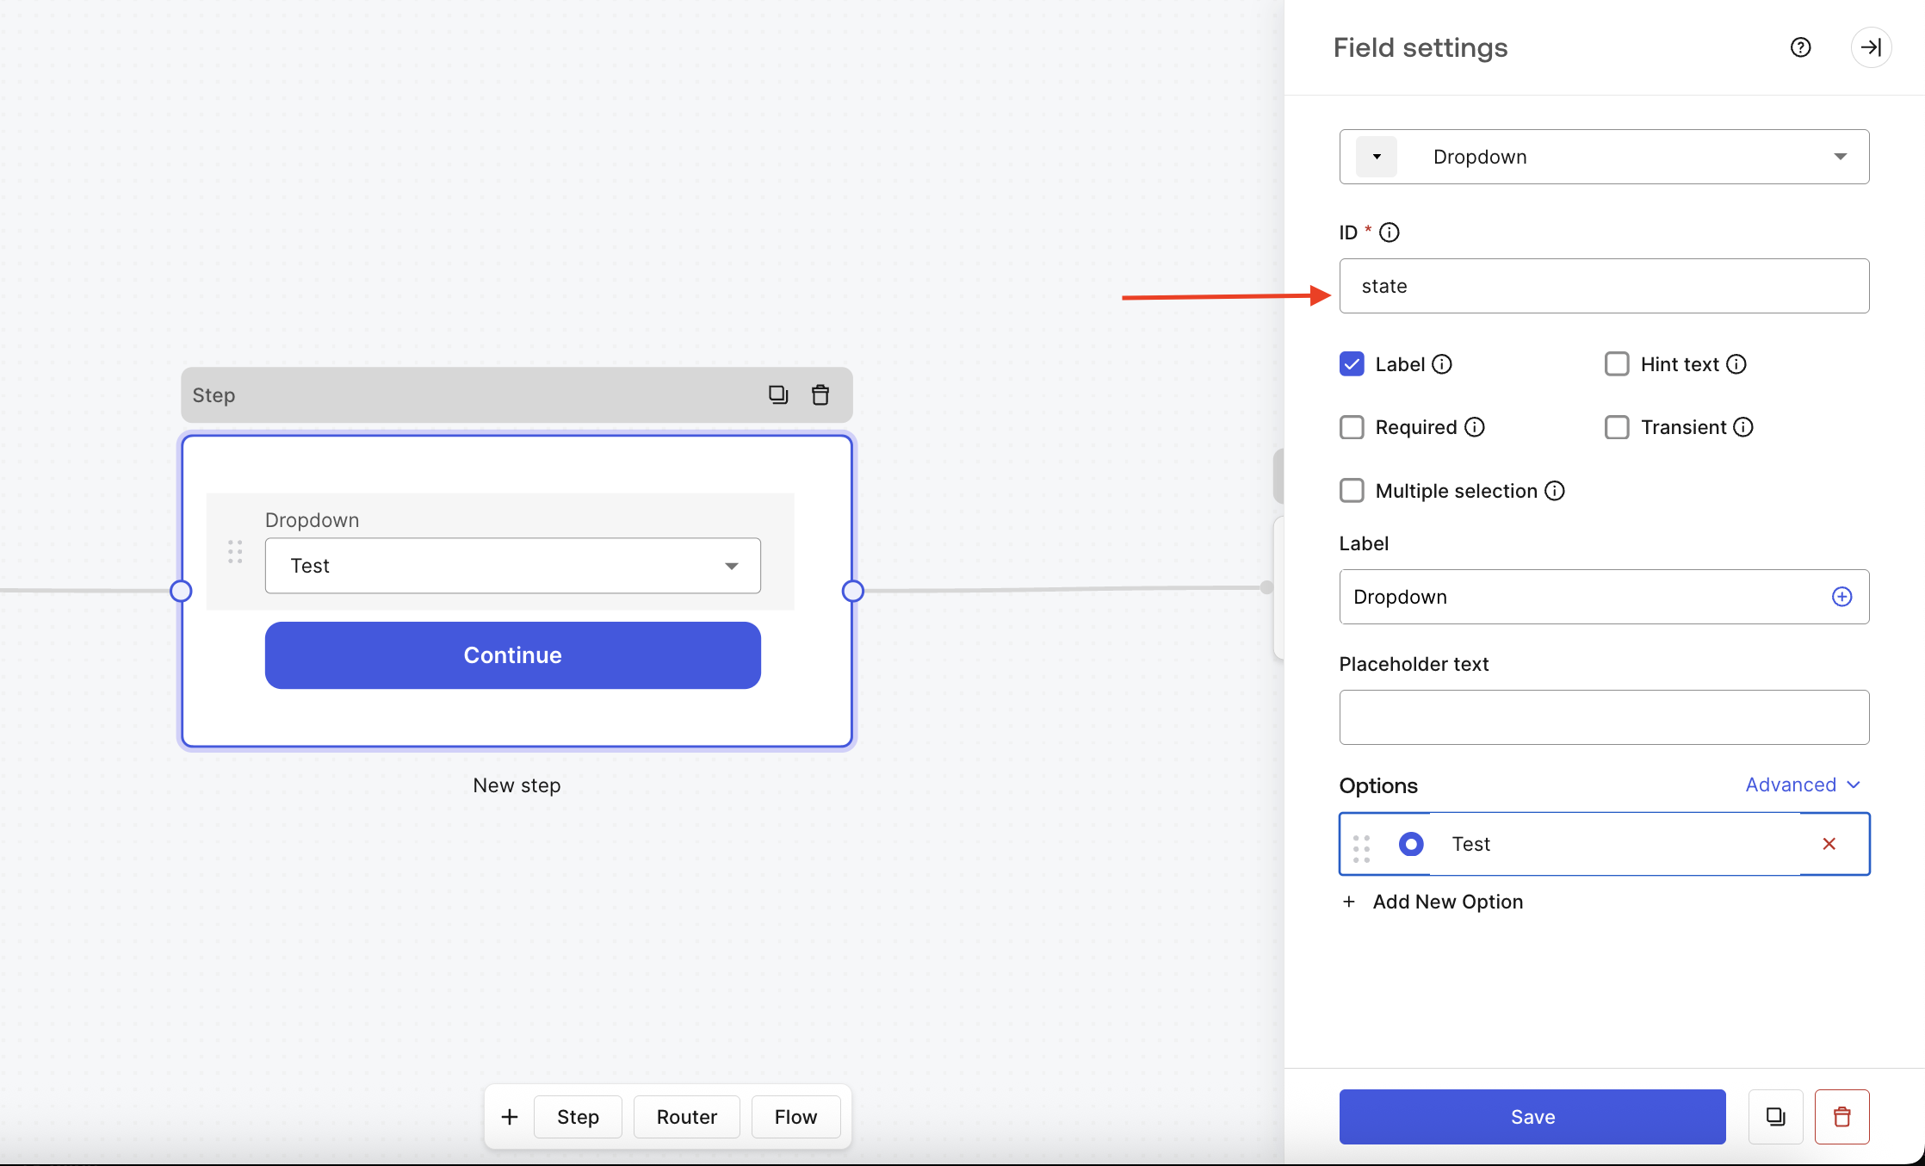Add a Flow from bottom toolbar

click(x=795, y=1117)
